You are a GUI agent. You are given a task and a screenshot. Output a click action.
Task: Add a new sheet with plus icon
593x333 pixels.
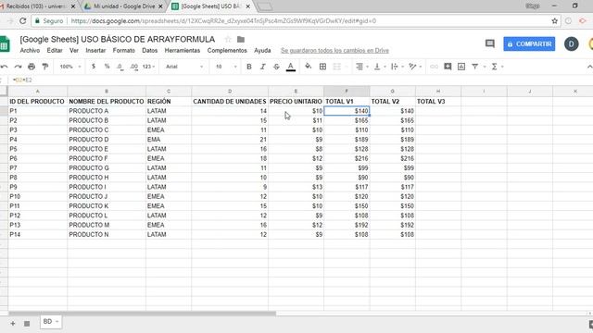pos(13,323)
